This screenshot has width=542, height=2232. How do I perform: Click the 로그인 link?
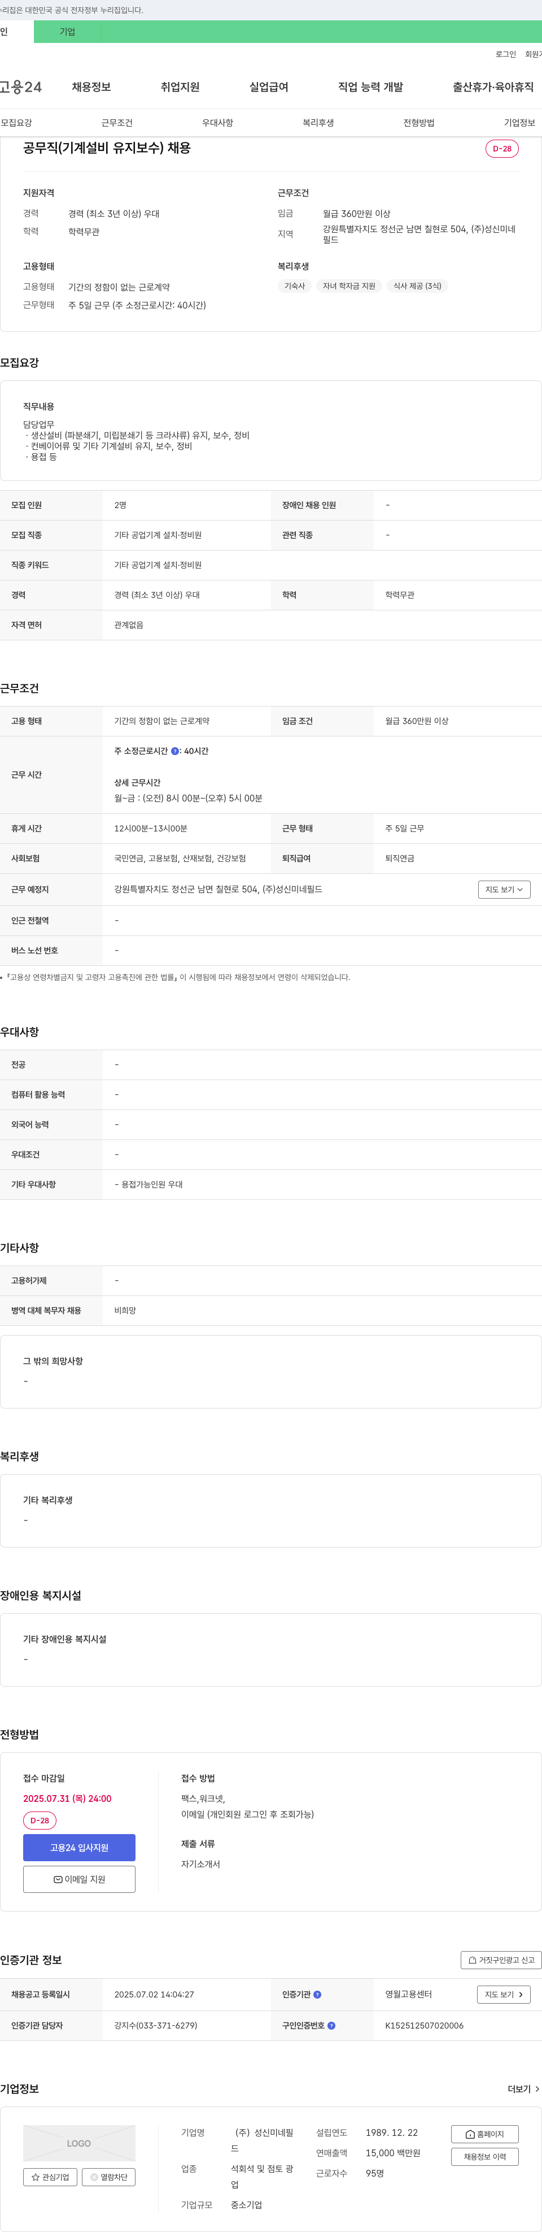click(506, 55)
